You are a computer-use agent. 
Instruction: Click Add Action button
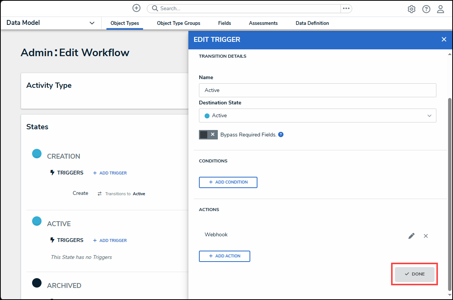click(x=225, y=256)
